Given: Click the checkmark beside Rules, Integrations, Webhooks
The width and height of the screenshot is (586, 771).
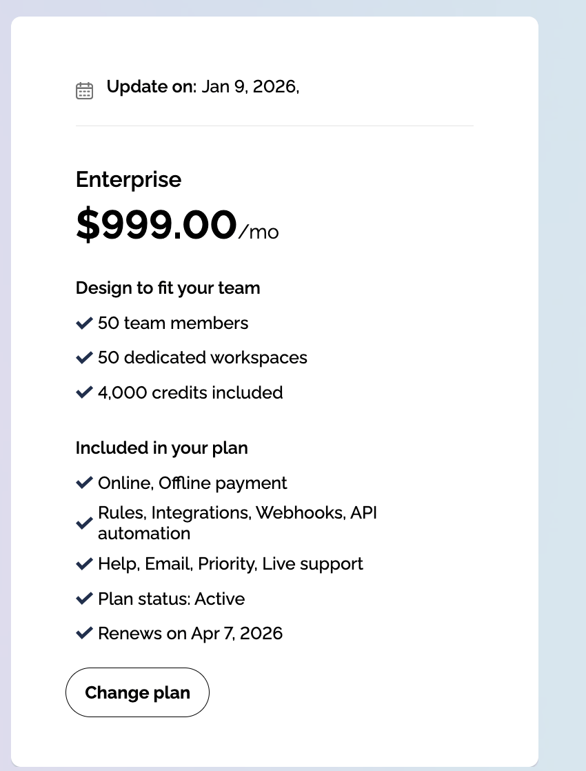Looking at the screenshot, I should coord(84,523).
